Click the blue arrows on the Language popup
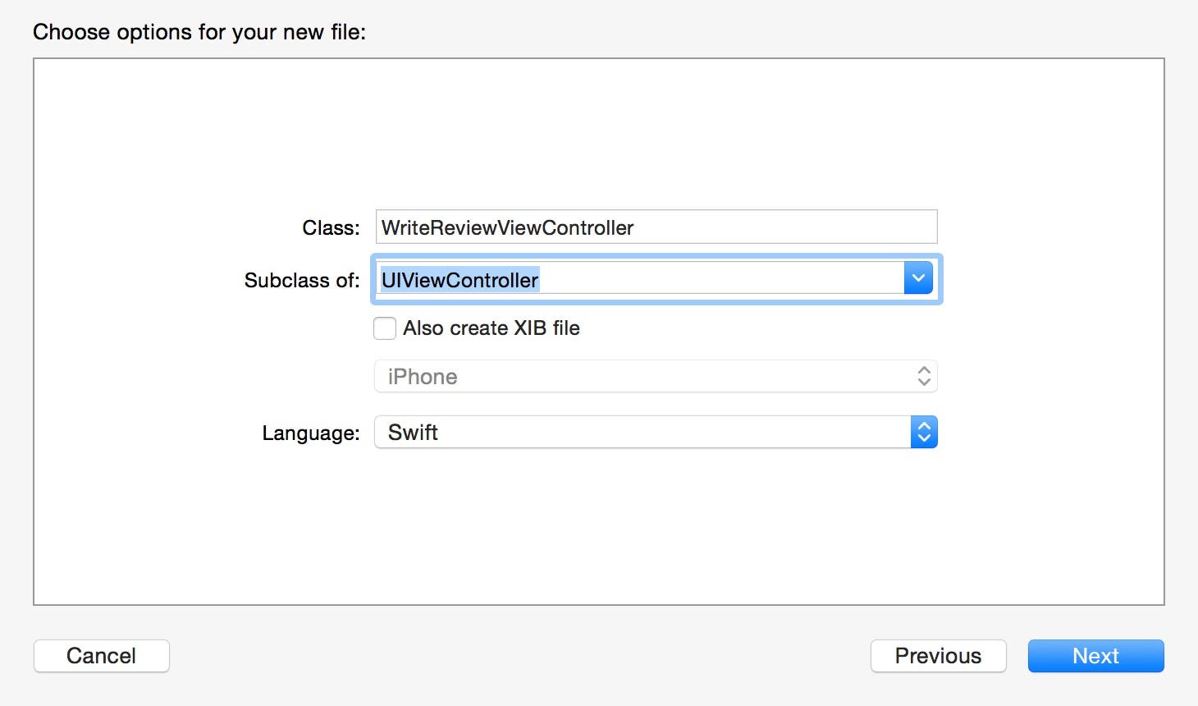 (924, 433)
